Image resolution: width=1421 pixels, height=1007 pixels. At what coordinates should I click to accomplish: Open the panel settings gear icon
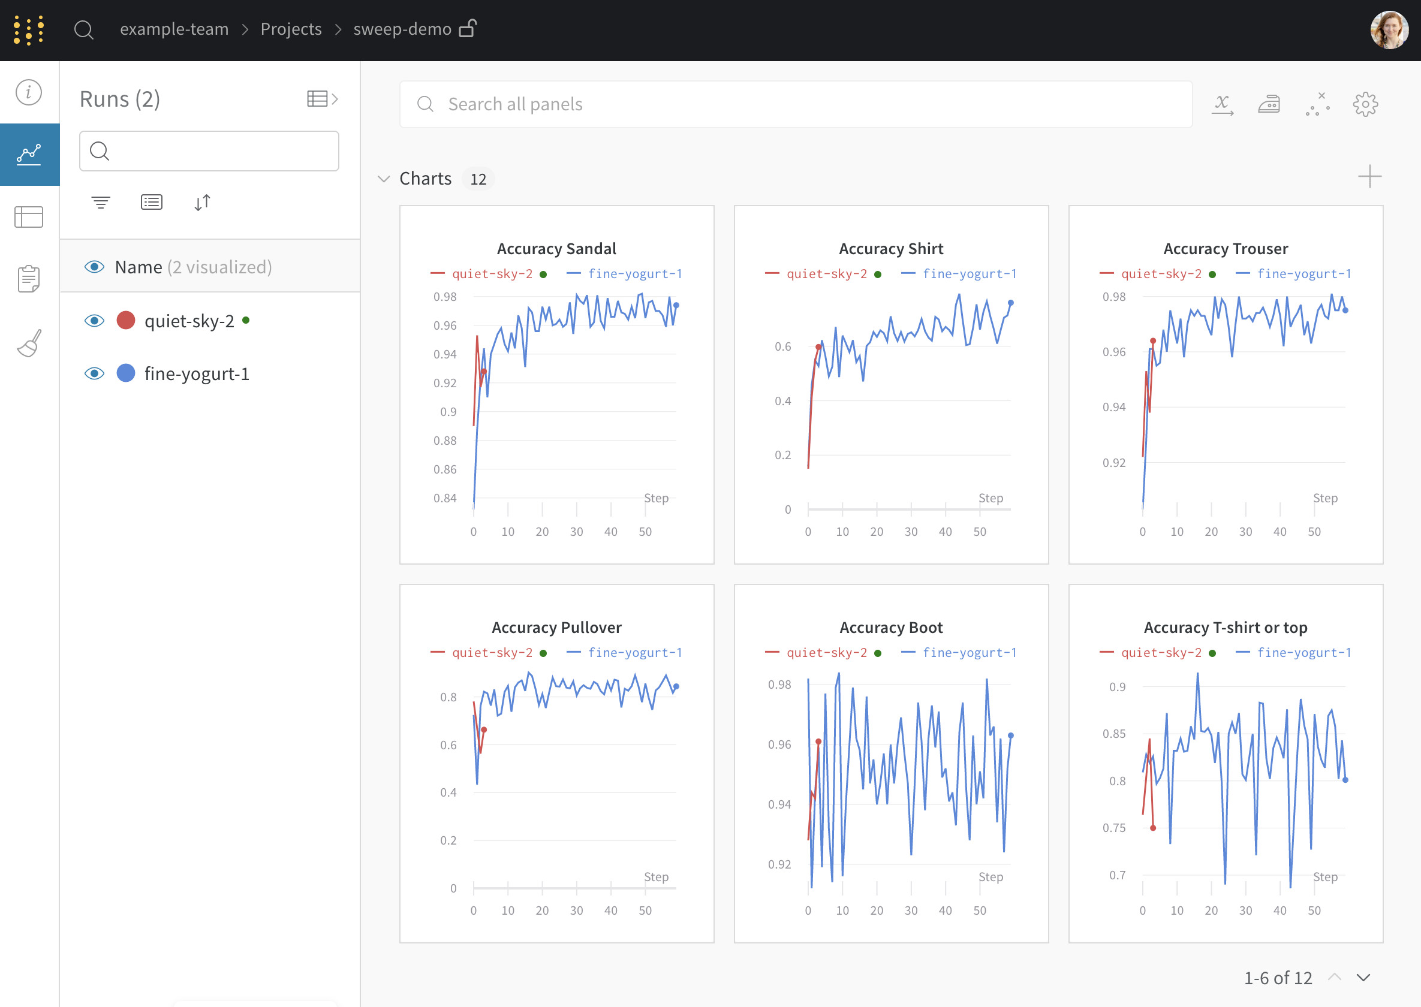(x=1365, y=104)
